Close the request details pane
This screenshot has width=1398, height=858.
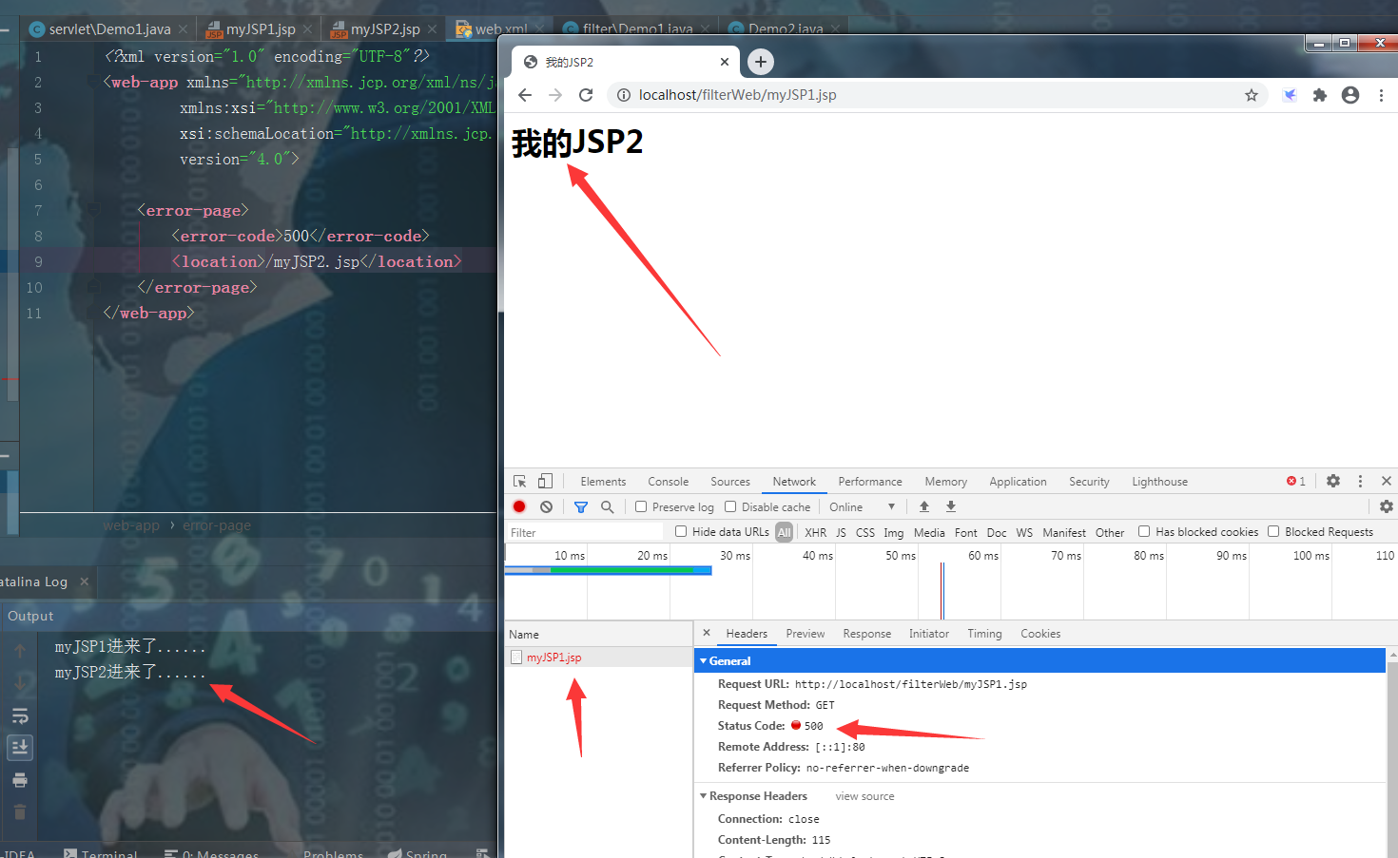(x=707, y=633)
